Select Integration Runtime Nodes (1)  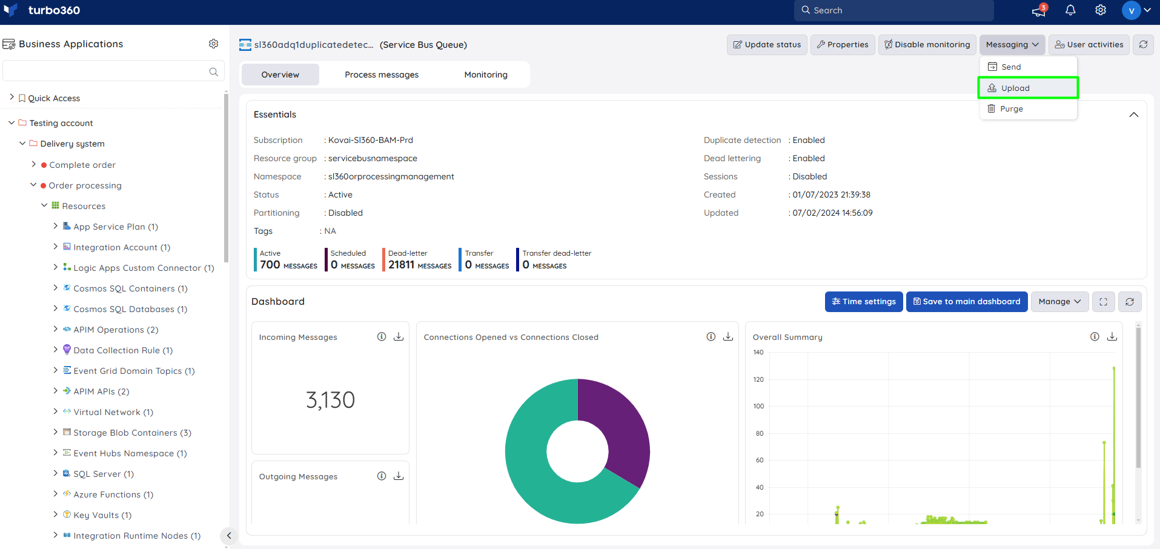point(137,536)
